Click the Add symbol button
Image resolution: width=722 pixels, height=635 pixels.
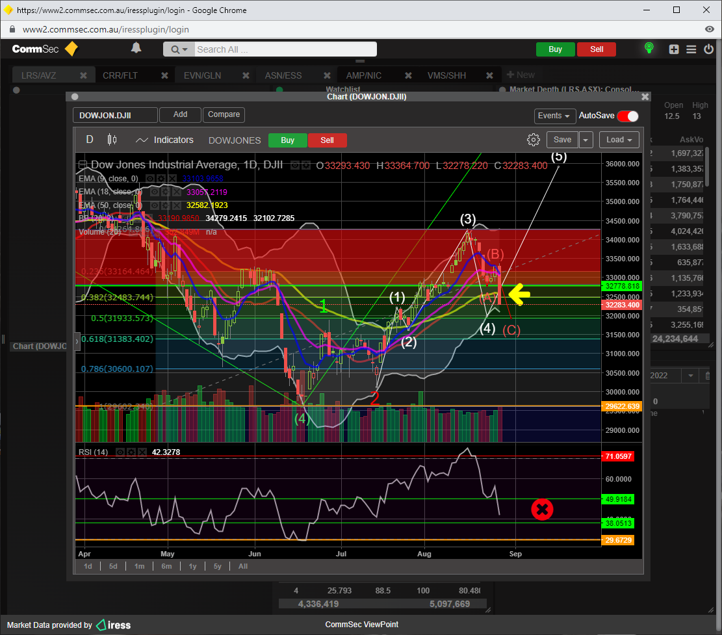[x=180, y=114]
